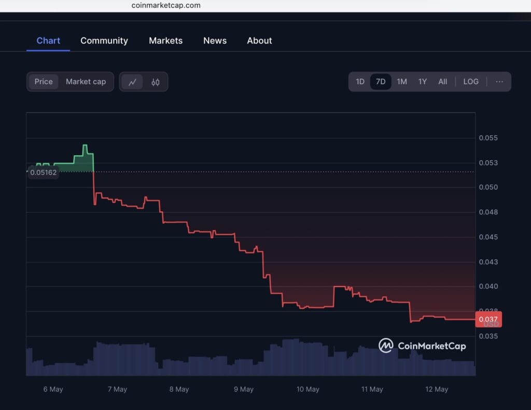Click the All timeframe option
Image resolution: width=531 pixels, height=410 pixels.
(x=442, y=81)
